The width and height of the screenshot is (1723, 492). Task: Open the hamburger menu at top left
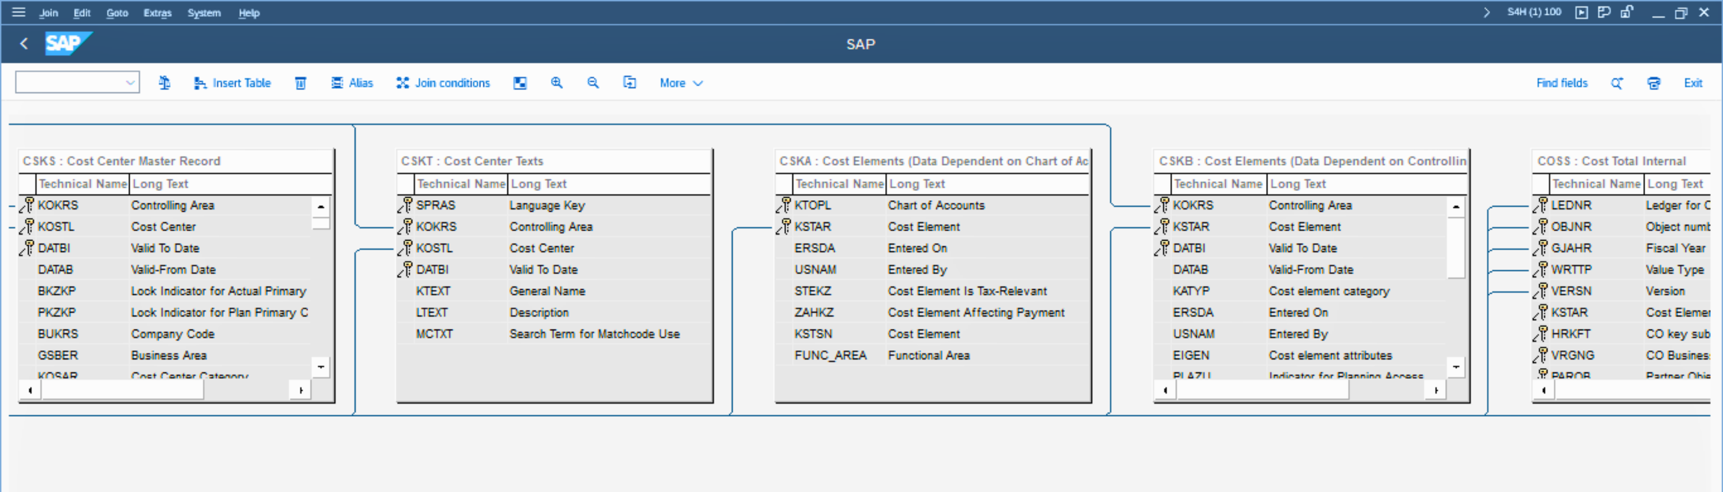click(x=19, y=12)
